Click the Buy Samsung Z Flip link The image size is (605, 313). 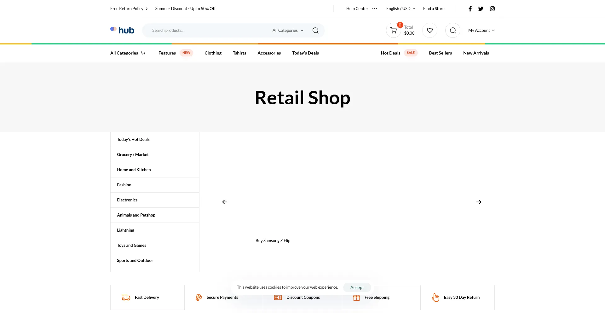pos(273,241)
